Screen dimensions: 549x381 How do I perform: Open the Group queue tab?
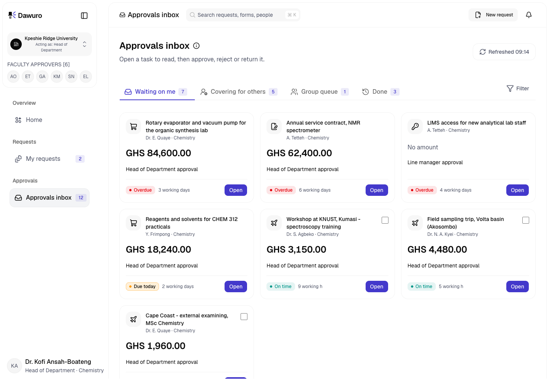pos(319,92)
